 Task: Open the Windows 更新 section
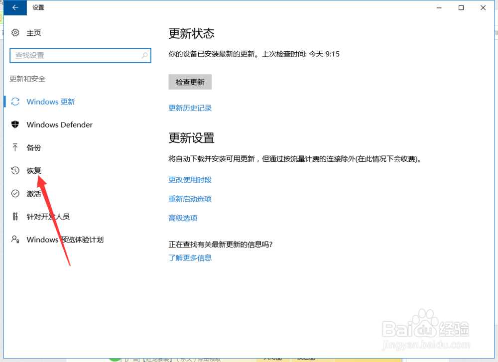(x=51, y=102)
